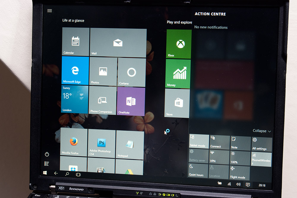The image size is (297, 198).
Task: Toggle Location quick action
Action: tap(219, 172)
